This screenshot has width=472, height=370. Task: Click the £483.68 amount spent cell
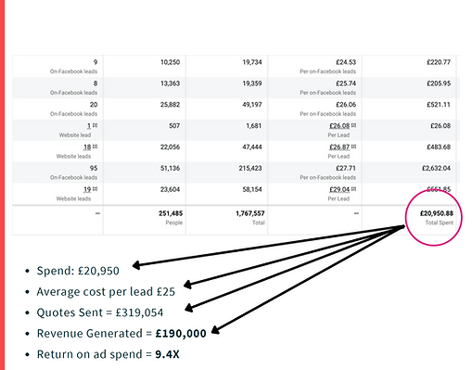click(x=439, y=147)
